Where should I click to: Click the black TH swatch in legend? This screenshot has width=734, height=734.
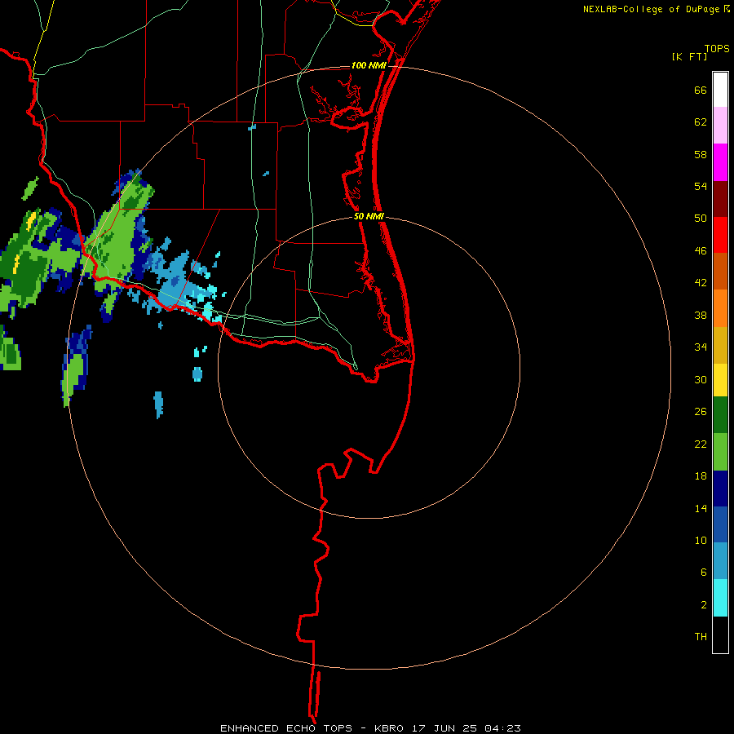[720, 635]
